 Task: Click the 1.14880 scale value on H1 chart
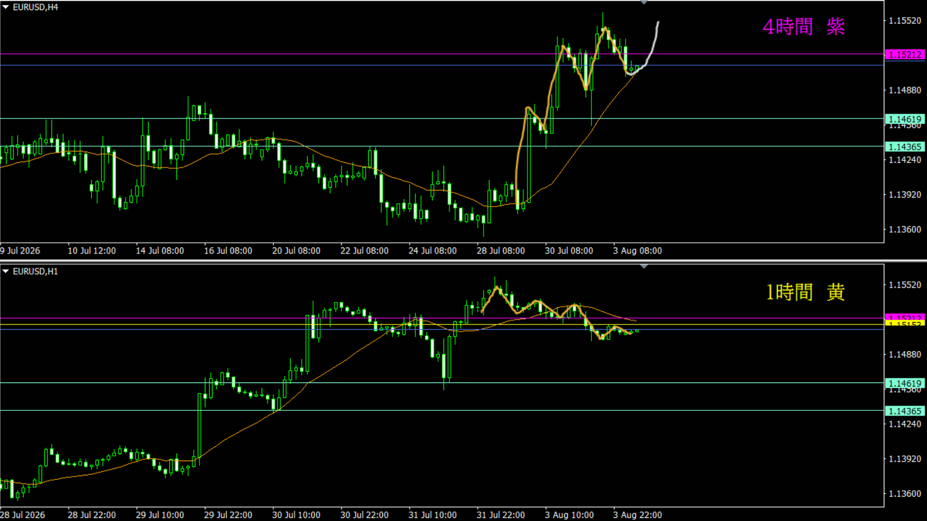click(x=905, y=354)
